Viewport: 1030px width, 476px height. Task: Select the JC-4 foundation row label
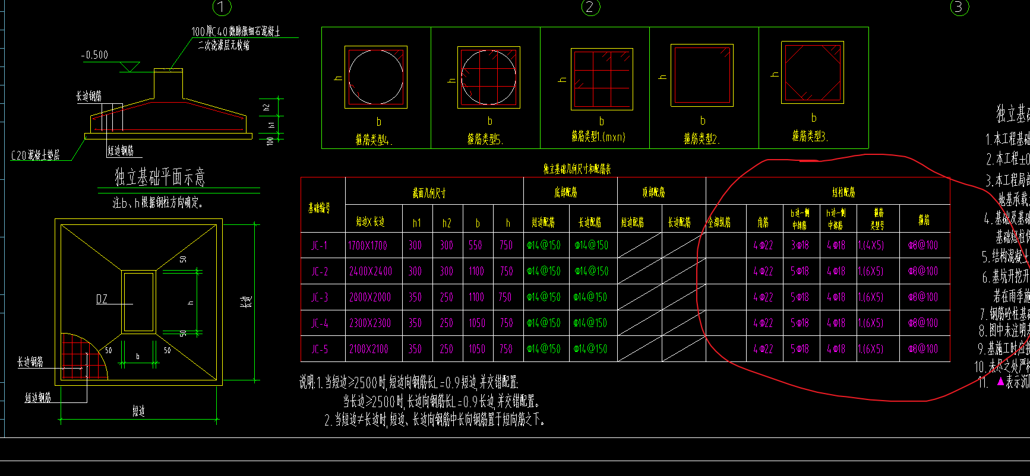pos(320,323)
